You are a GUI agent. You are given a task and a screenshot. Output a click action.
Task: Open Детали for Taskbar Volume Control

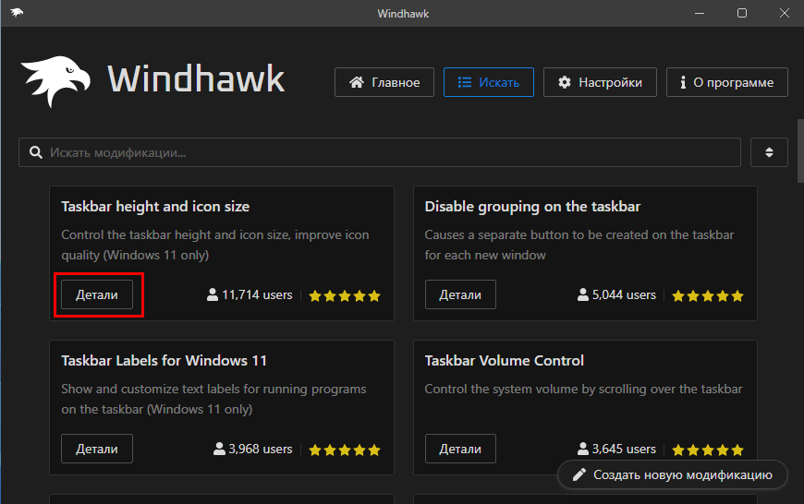[460, 449]
